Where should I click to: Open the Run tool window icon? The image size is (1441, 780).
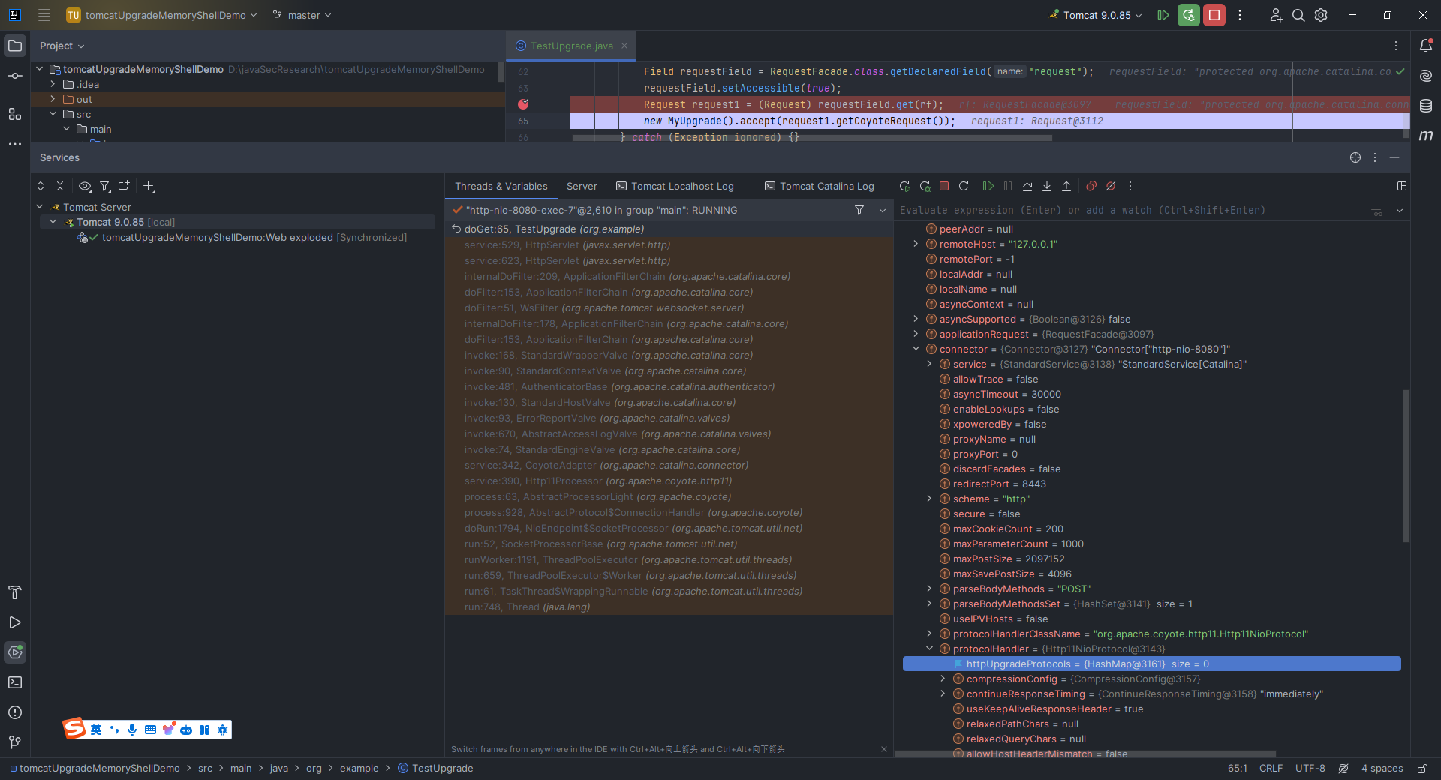15,622
